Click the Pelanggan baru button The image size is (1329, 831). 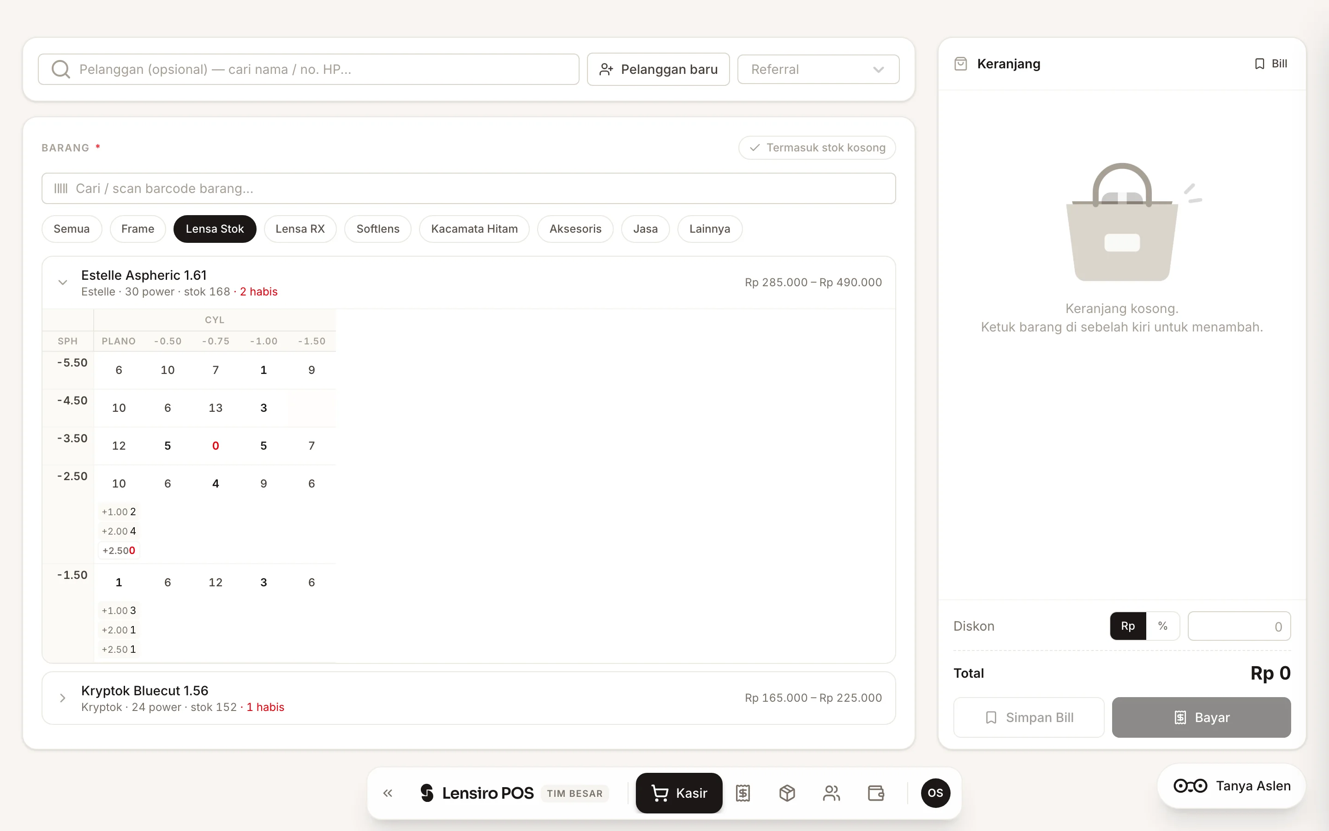pyautogui.click(x=658, y=69)
